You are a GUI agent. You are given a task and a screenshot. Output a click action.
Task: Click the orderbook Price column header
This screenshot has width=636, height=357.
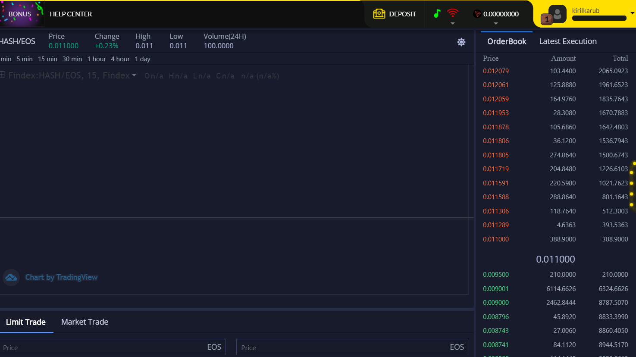click(x=491, y=59)
